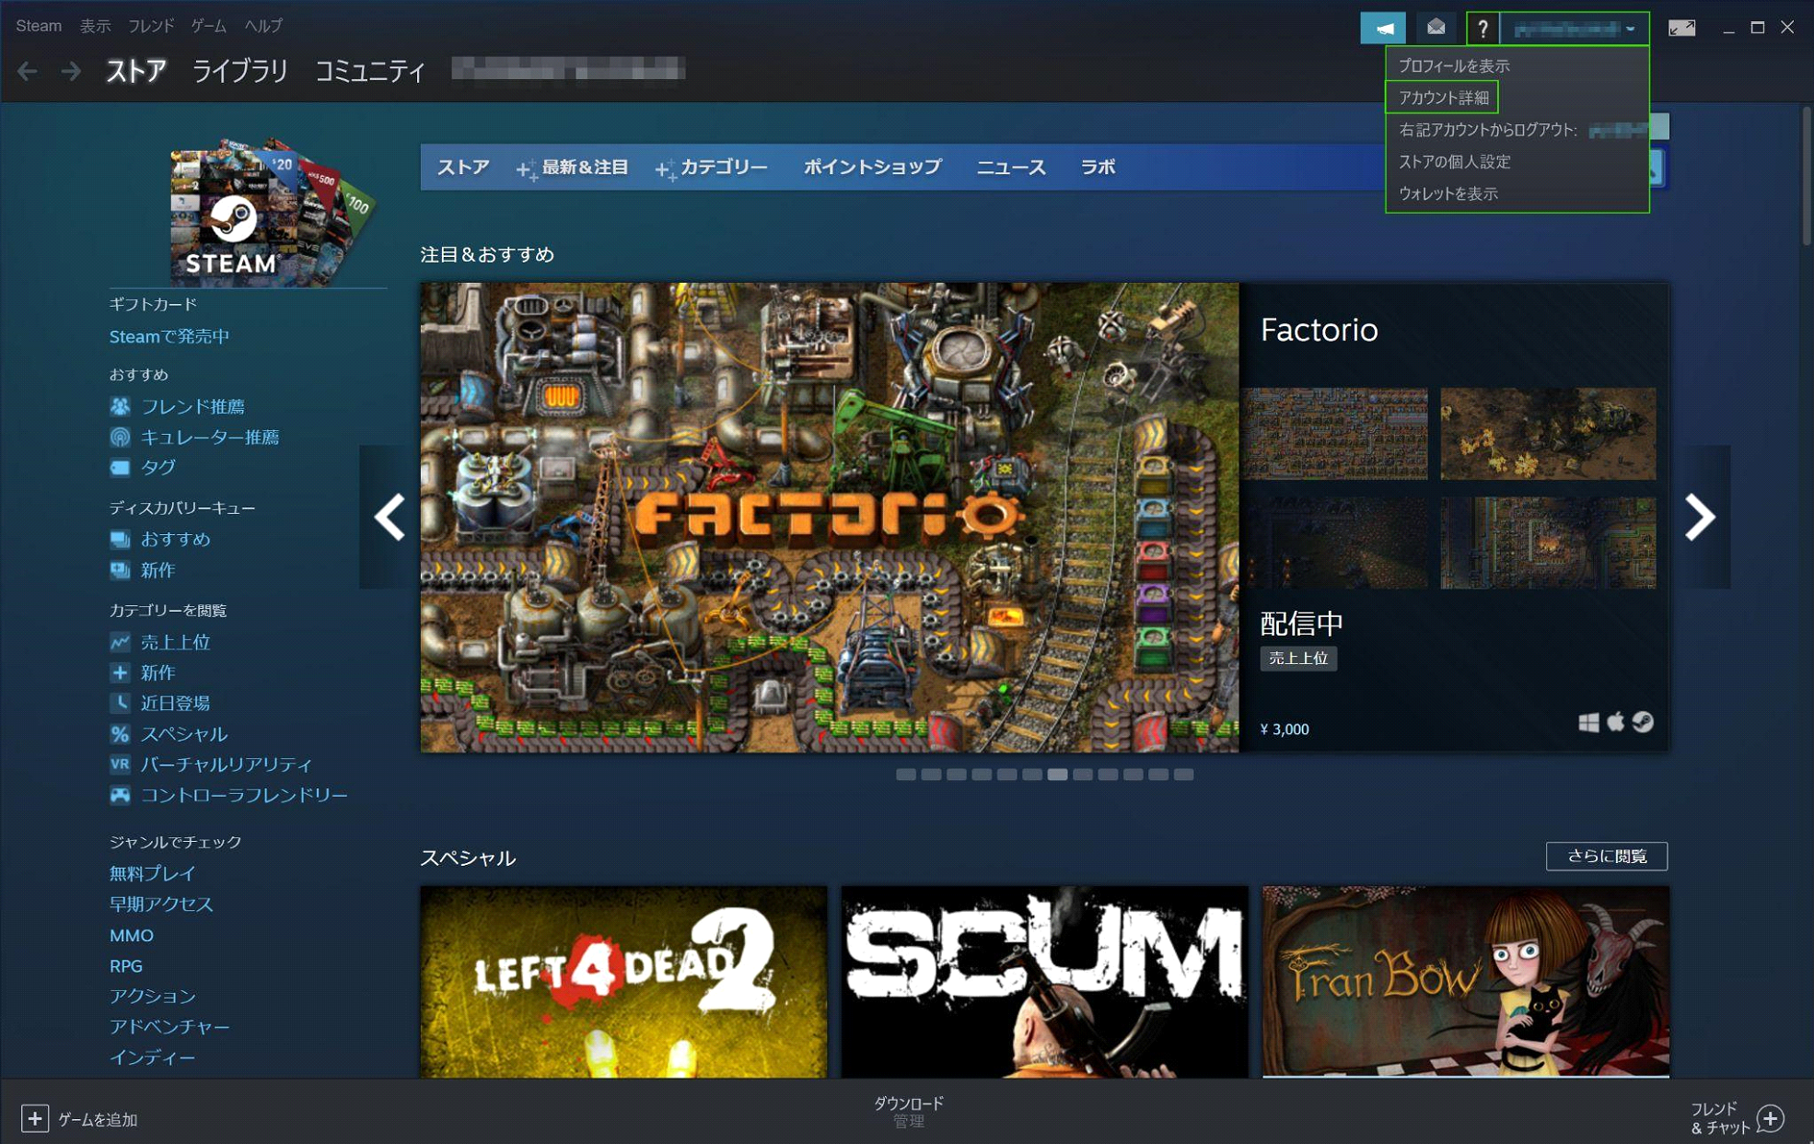Click the フレンド推薦 icon
1814x1144 pixels.
pyautogui.click(x=120, y=406)
